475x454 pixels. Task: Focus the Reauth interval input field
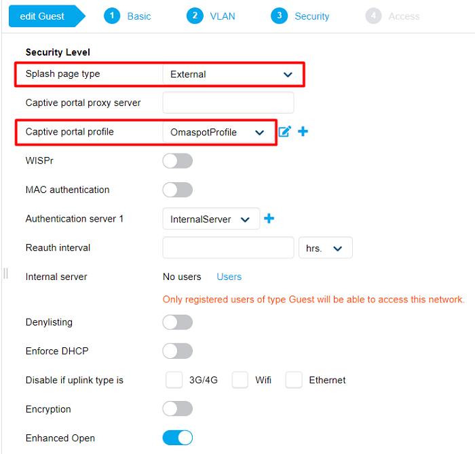tap(228, 248)
